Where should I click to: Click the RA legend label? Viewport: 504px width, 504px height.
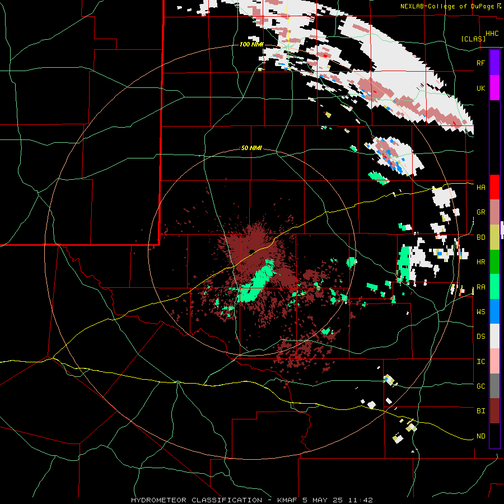[480, 287]
